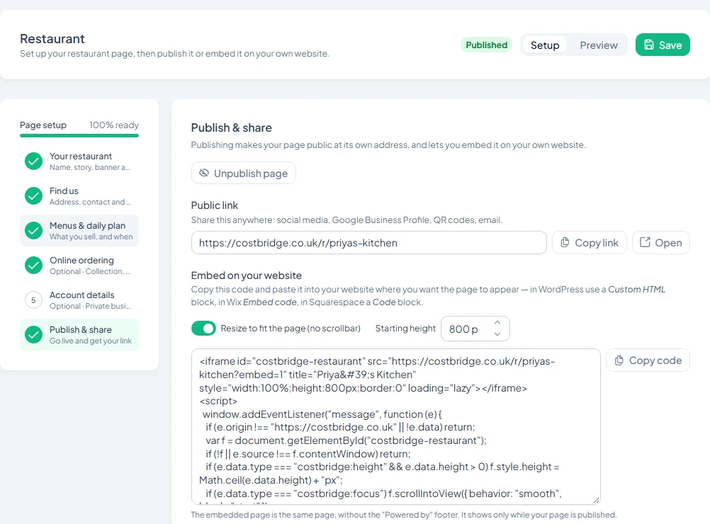Click the 'Resize to fit the page (no scrollbar)' label
This screenshot has width=710, height=524.
click(291, 328)
